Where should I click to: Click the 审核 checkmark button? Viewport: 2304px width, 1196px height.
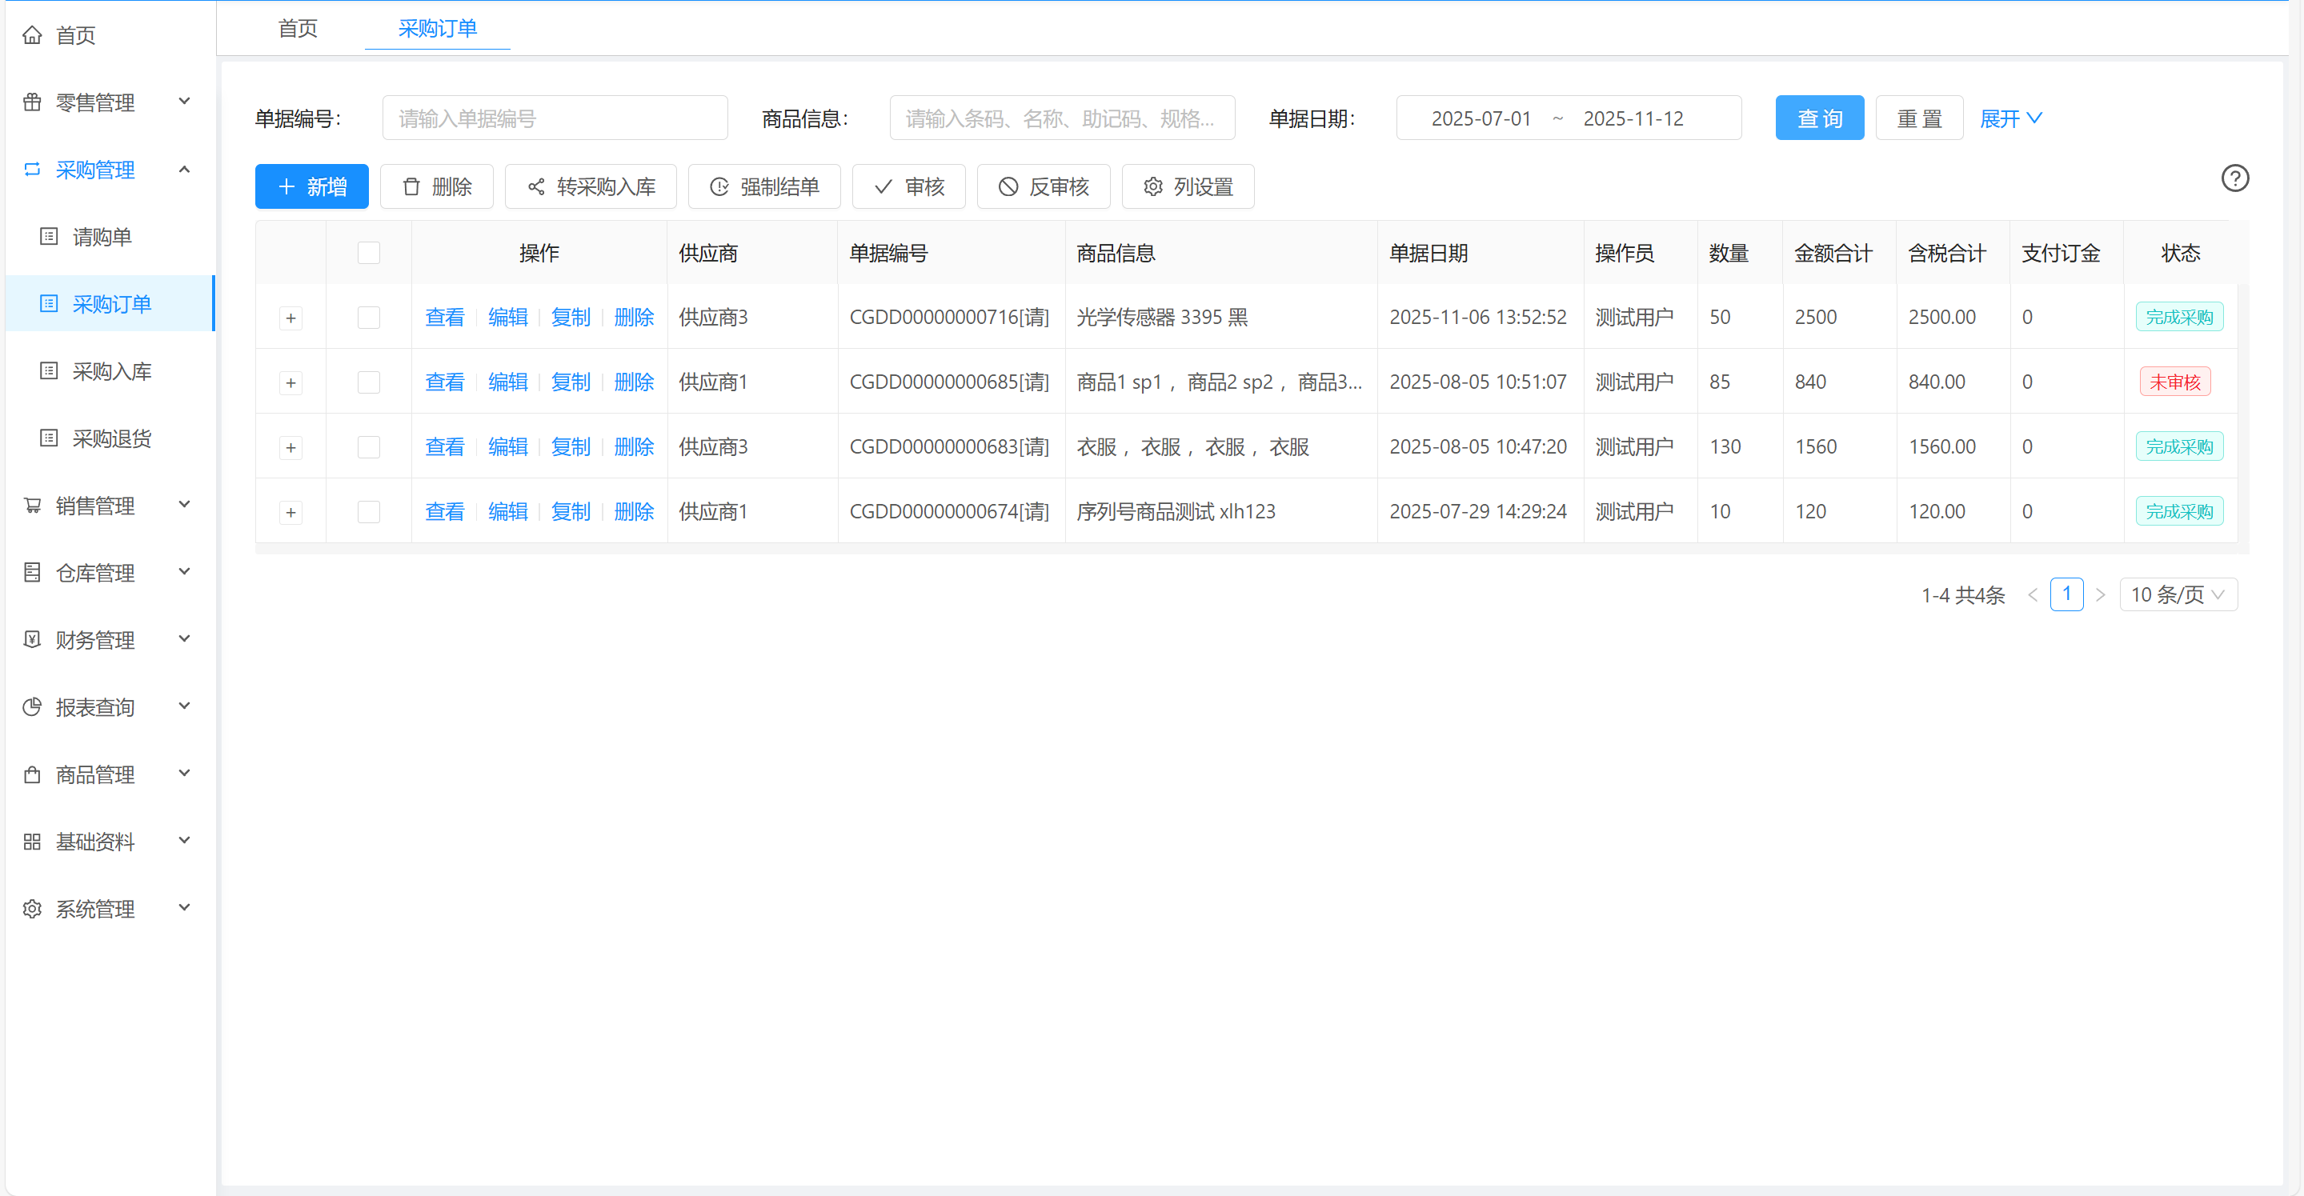[x=908, y=187]
